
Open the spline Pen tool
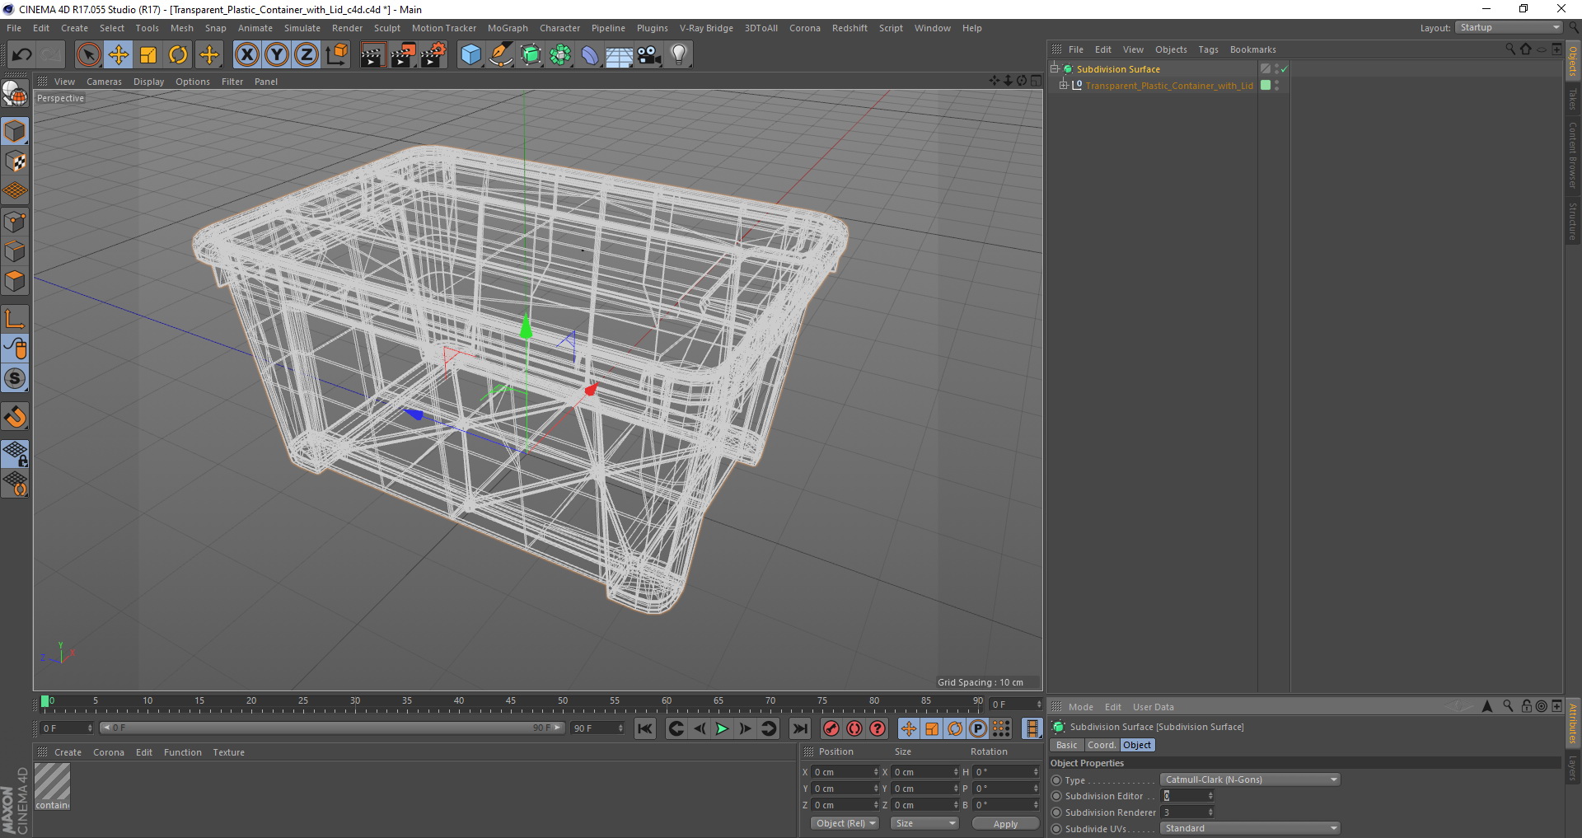point(500,55)
